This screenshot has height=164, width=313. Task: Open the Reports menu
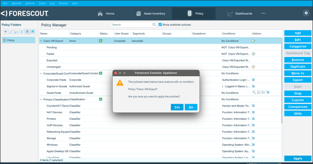click(x=17, y=3)
